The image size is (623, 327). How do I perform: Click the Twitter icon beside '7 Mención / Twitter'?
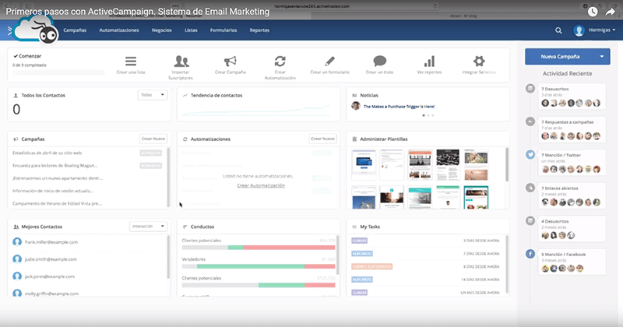click(x=530, y=155)
